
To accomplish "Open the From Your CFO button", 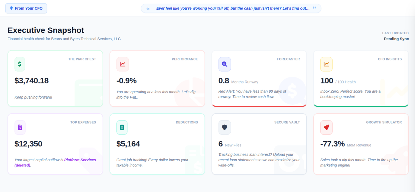I will (x=26, y=8).
